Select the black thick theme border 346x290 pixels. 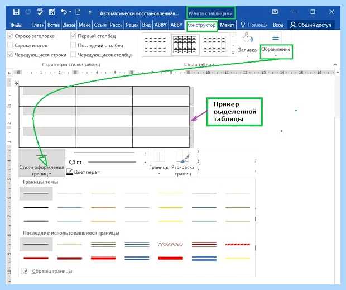click(x=36, y=207)
